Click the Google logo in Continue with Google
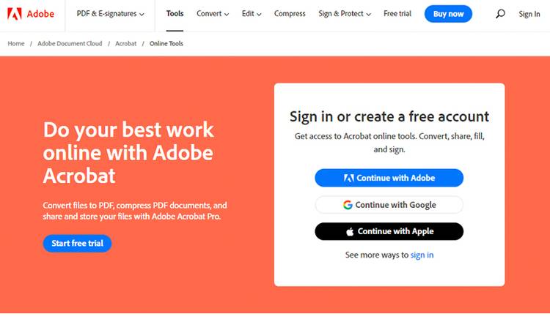 (x=348, y=205)
